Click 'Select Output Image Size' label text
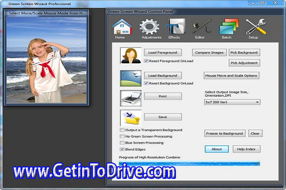 click(226, 94)
